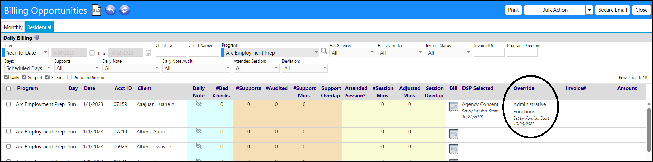Click the vertical scrollbar of the table
The width and height of the screenshot is (653, 162).
(649, 130)
